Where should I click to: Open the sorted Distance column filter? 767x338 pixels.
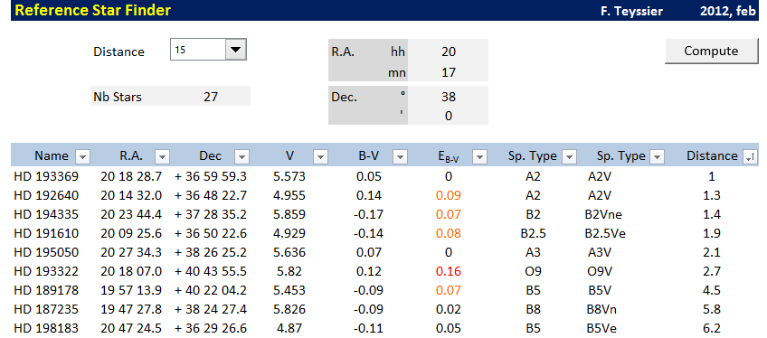coord(750,156)
